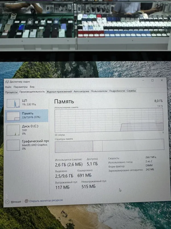Image resolution: width=171 pixels, height=229 pixels.
Task: Open the Подробности tab
Action: [x=117, y=91]
